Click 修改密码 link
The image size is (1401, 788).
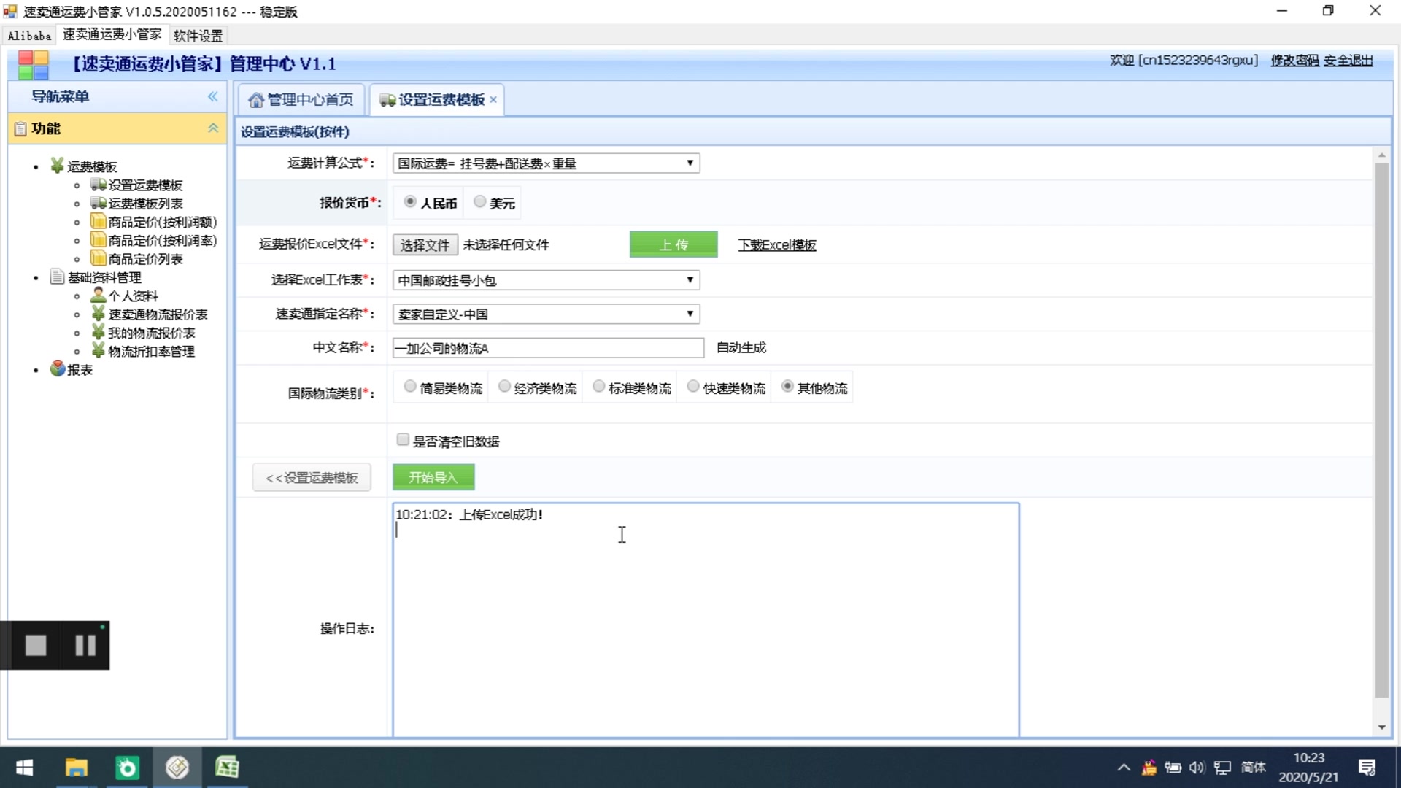point(1294,60)
